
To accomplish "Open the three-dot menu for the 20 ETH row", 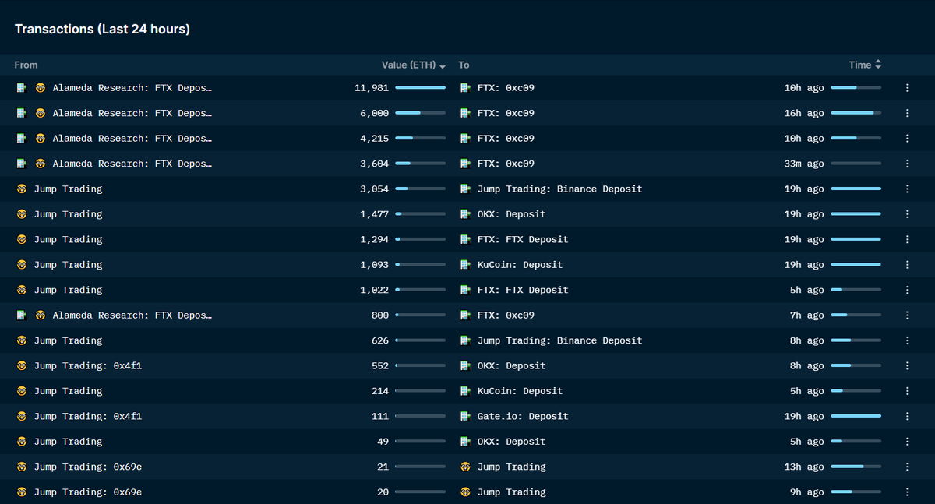I will pos(907,492).
